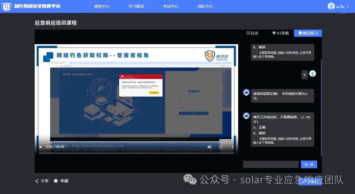Click the 发送 button
The height and width of the screenshot is (194, 355).
point(309,164)
